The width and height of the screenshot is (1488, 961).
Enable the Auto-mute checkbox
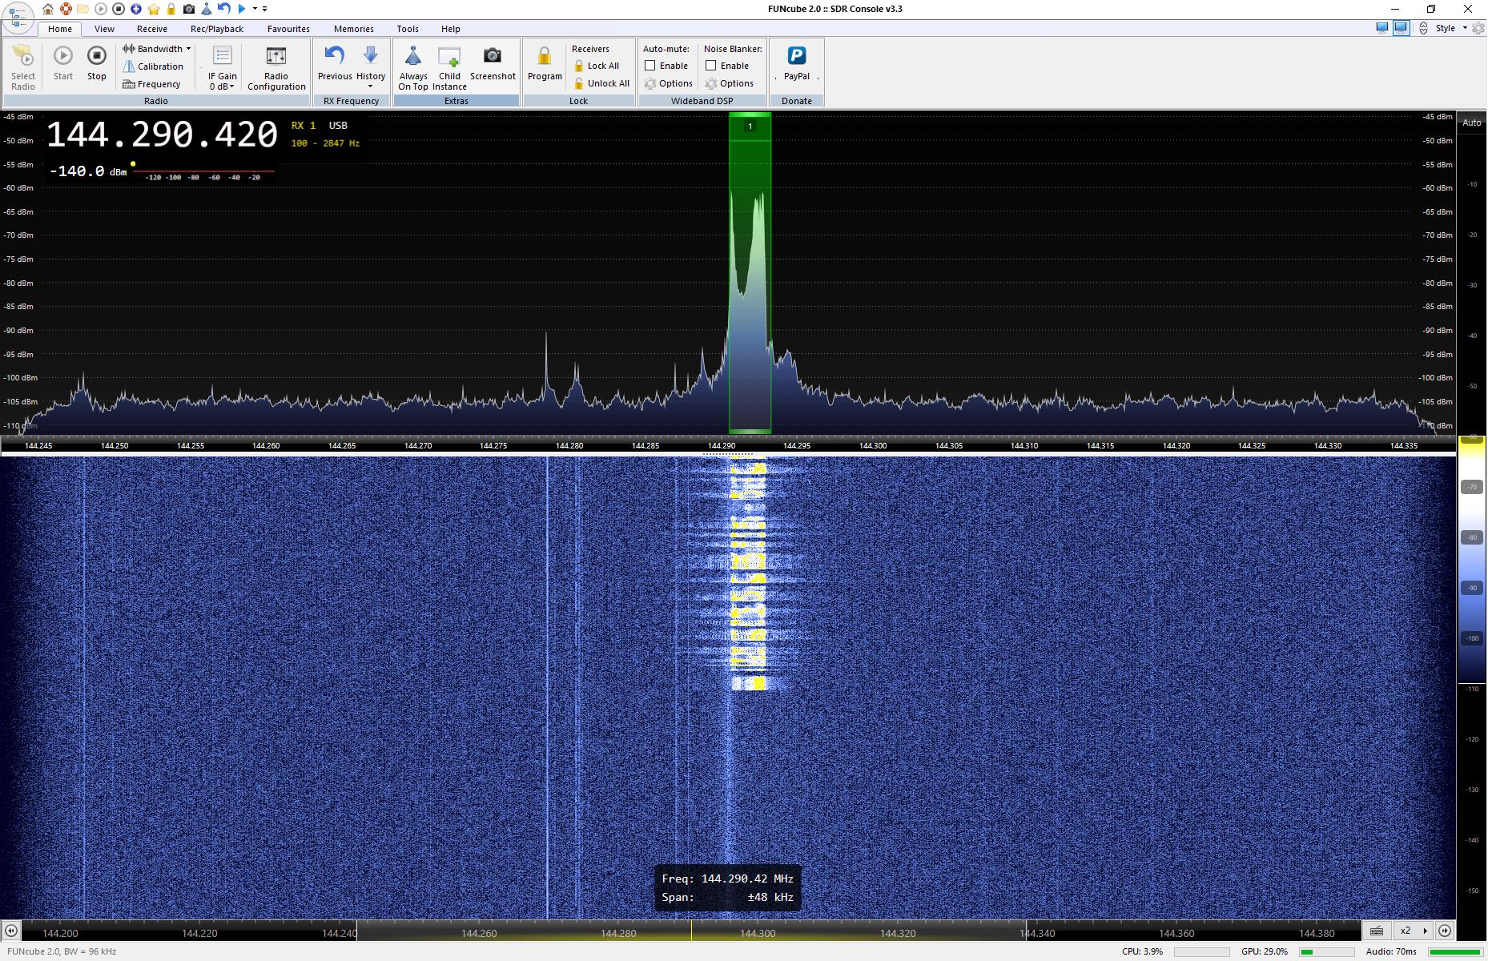click(650, 66)
